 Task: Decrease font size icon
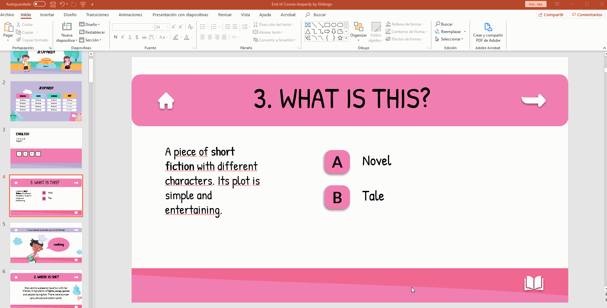181,27
